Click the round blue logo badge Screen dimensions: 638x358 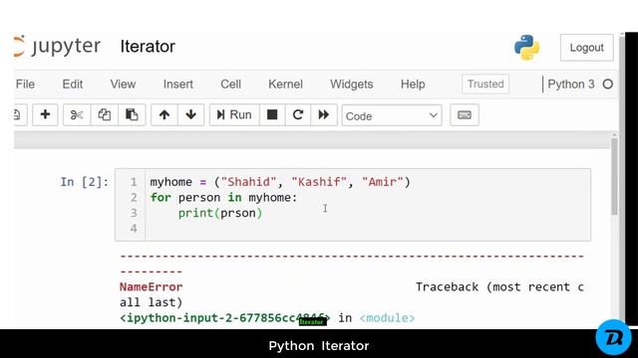[614, 337]
